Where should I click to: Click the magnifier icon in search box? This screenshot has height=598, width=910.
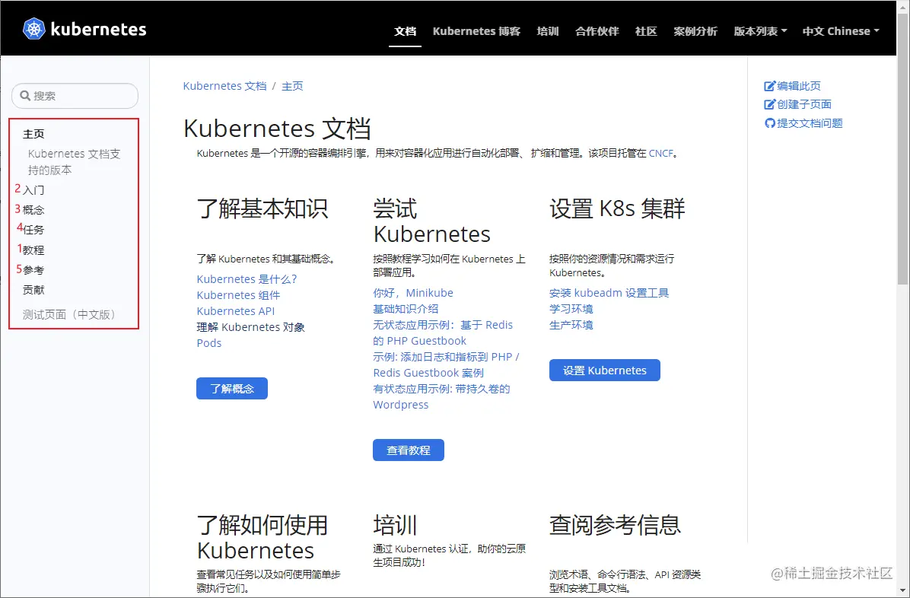click(25, 96)
